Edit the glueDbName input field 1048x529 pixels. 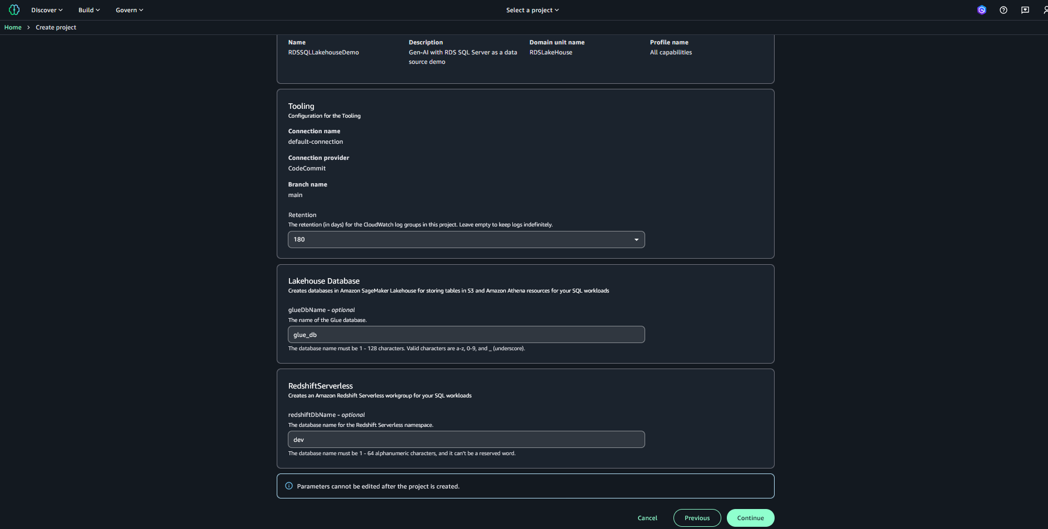pyautogui.click(x=466, y=335)
